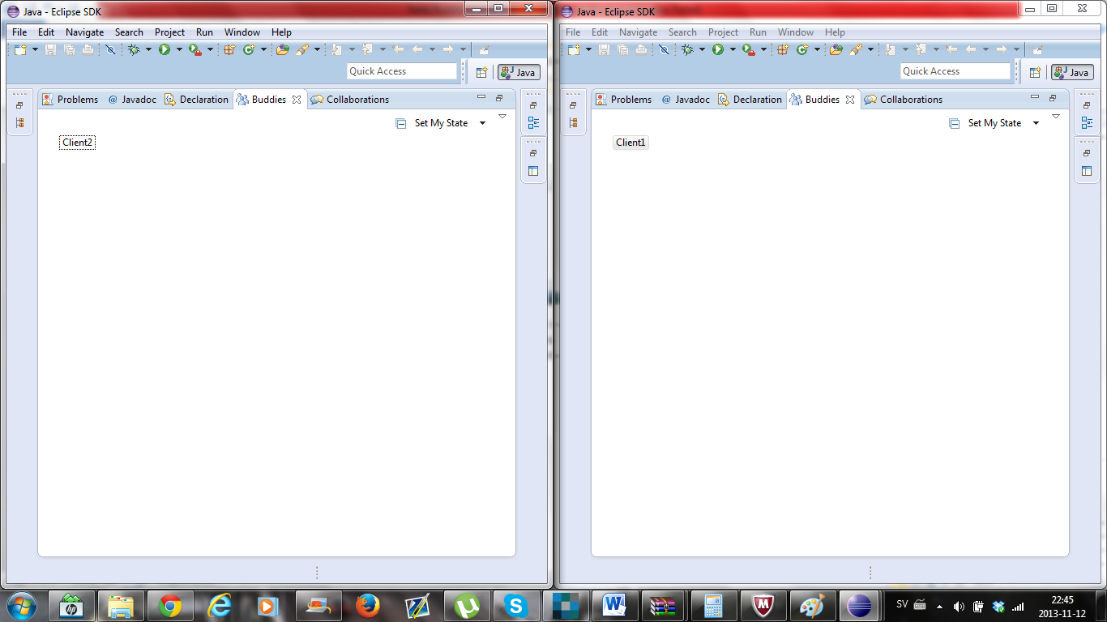The image size is (1107, 622).
Task: Select Client1 buddy in right window
Action: [631, 143]
